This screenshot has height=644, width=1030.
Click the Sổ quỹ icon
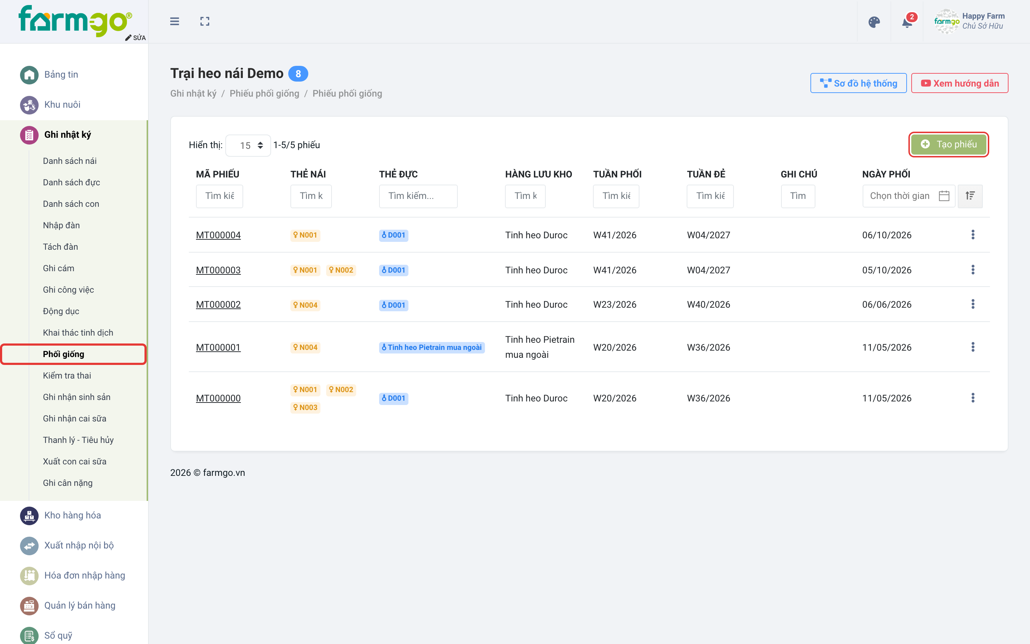pos(29,635)
